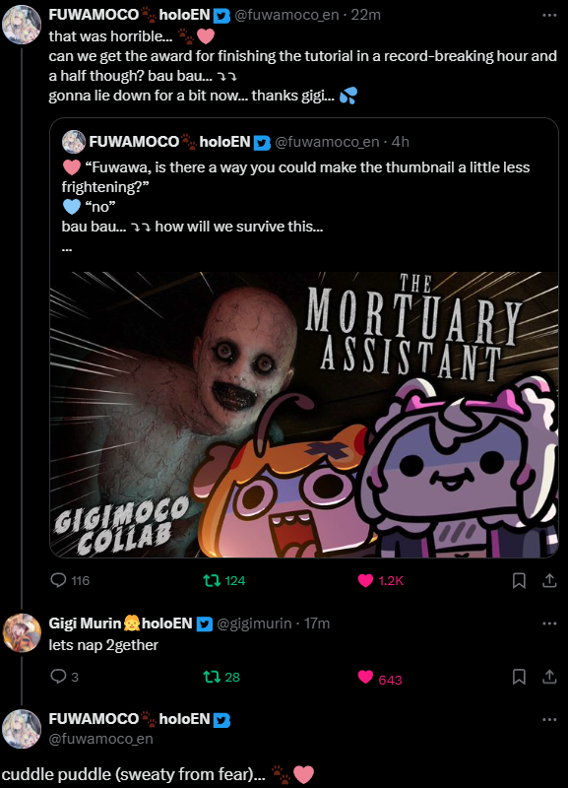Share Gigi Murin's reply tweet

click(550, 677)
